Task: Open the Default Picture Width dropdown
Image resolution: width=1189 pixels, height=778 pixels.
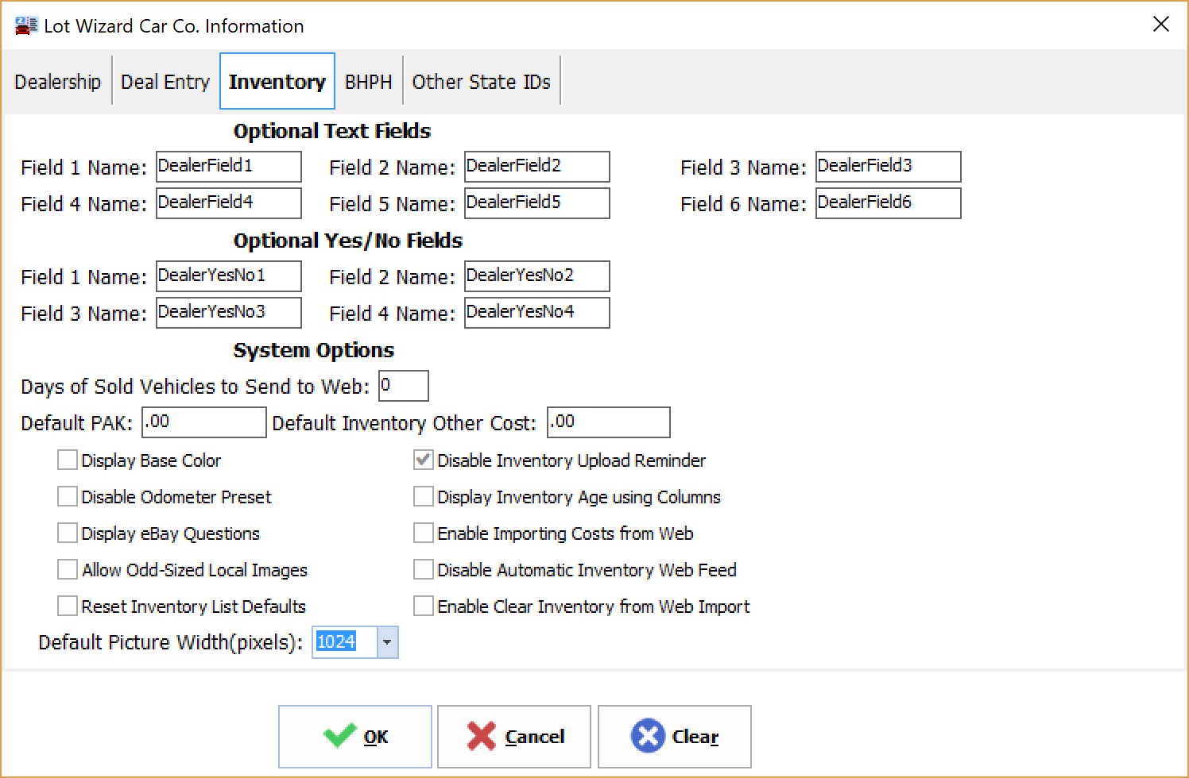Action: coord(387,642)
